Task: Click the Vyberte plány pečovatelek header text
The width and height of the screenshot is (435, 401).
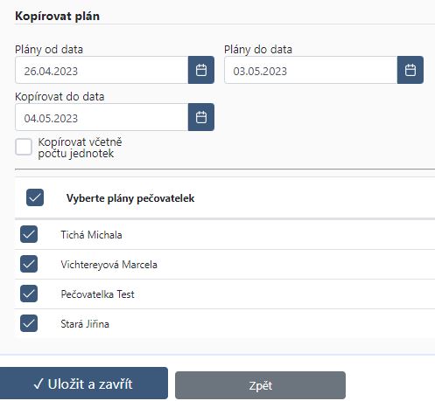Action: [x=130, y=198]
